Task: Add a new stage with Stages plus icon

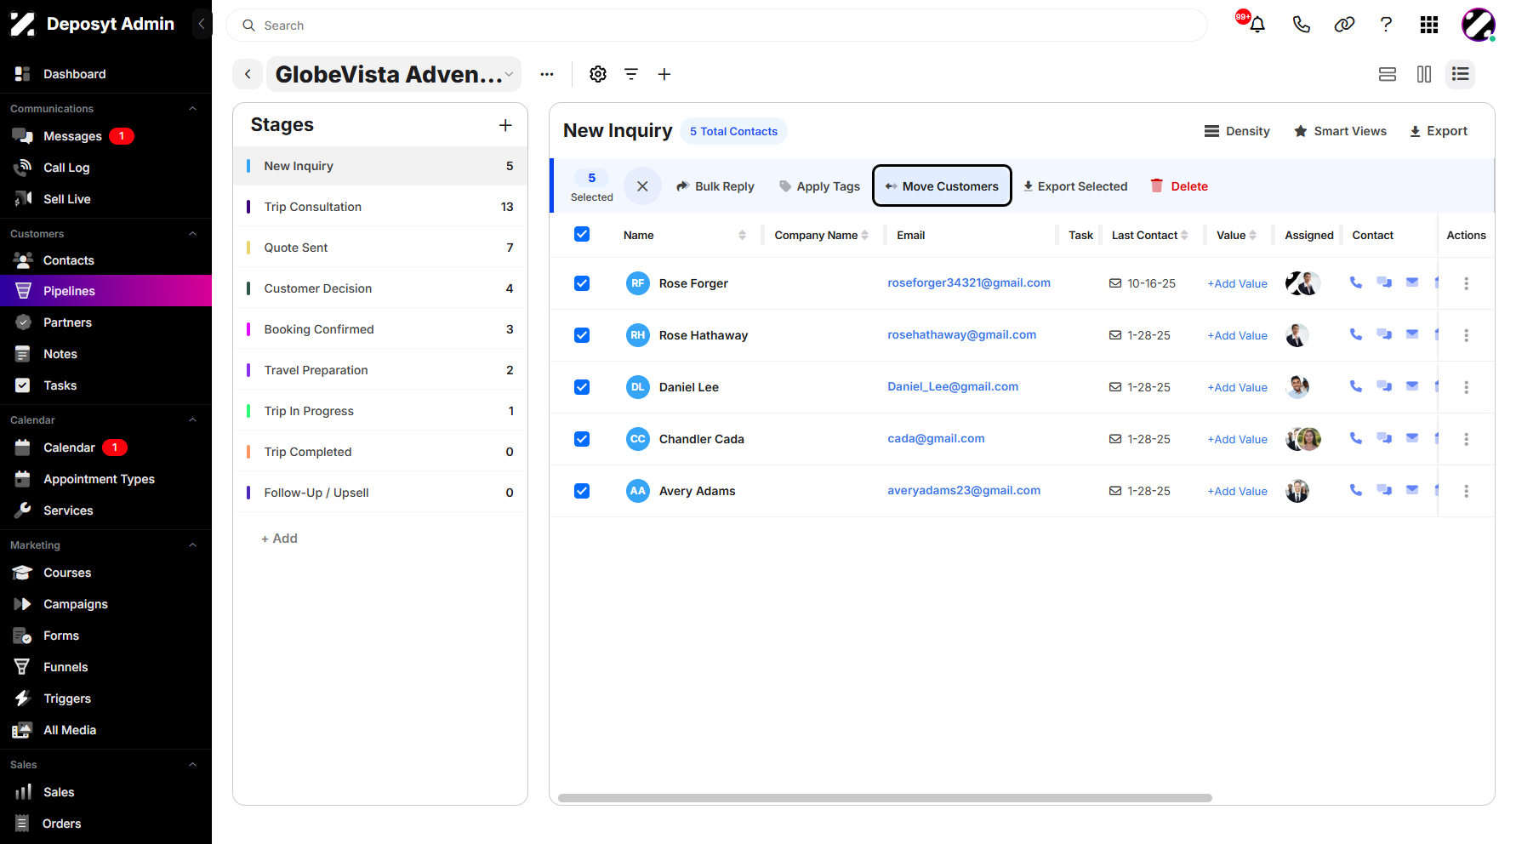Action: tap(505, 125)
